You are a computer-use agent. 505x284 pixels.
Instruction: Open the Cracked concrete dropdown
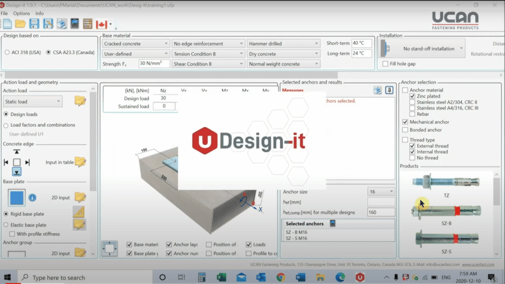click(x=135, y=43)
